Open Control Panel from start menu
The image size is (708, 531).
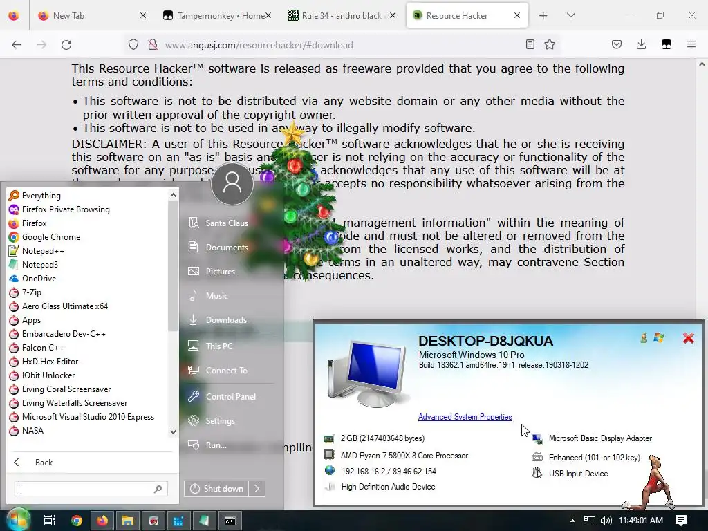coord(222,397)
